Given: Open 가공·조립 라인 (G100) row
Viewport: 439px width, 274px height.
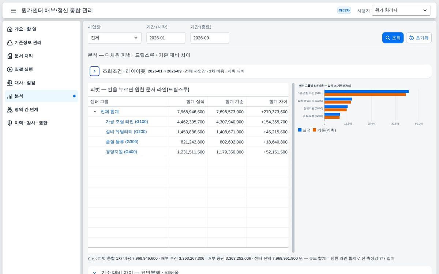Looking at the screenshot, I should 127,122.
